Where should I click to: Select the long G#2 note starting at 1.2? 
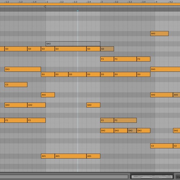[x=16, y=105]
